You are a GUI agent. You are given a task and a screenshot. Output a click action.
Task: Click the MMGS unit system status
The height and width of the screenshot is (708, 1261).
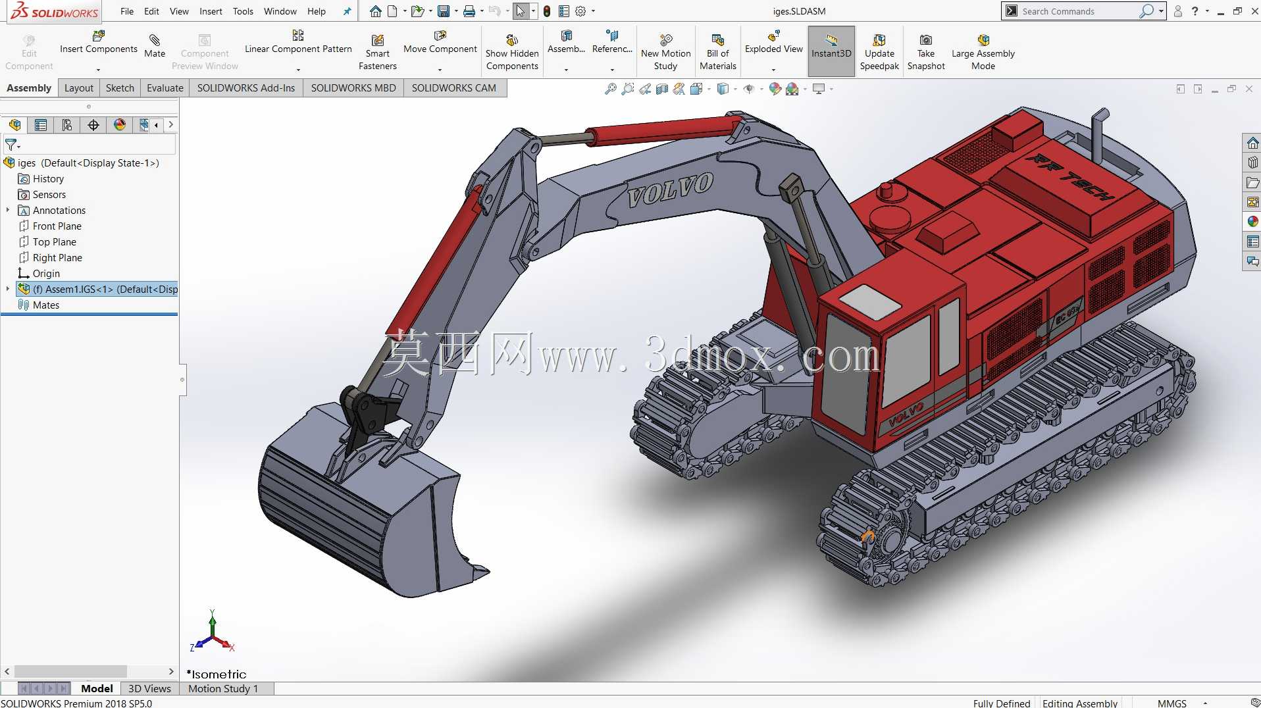pyautogui.click(x=1172, y=703)
